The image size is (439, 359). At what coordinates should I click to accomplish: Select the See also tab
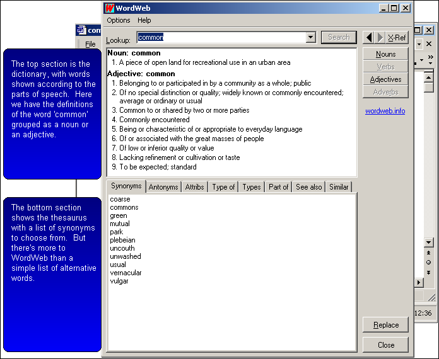coord(308,187)
